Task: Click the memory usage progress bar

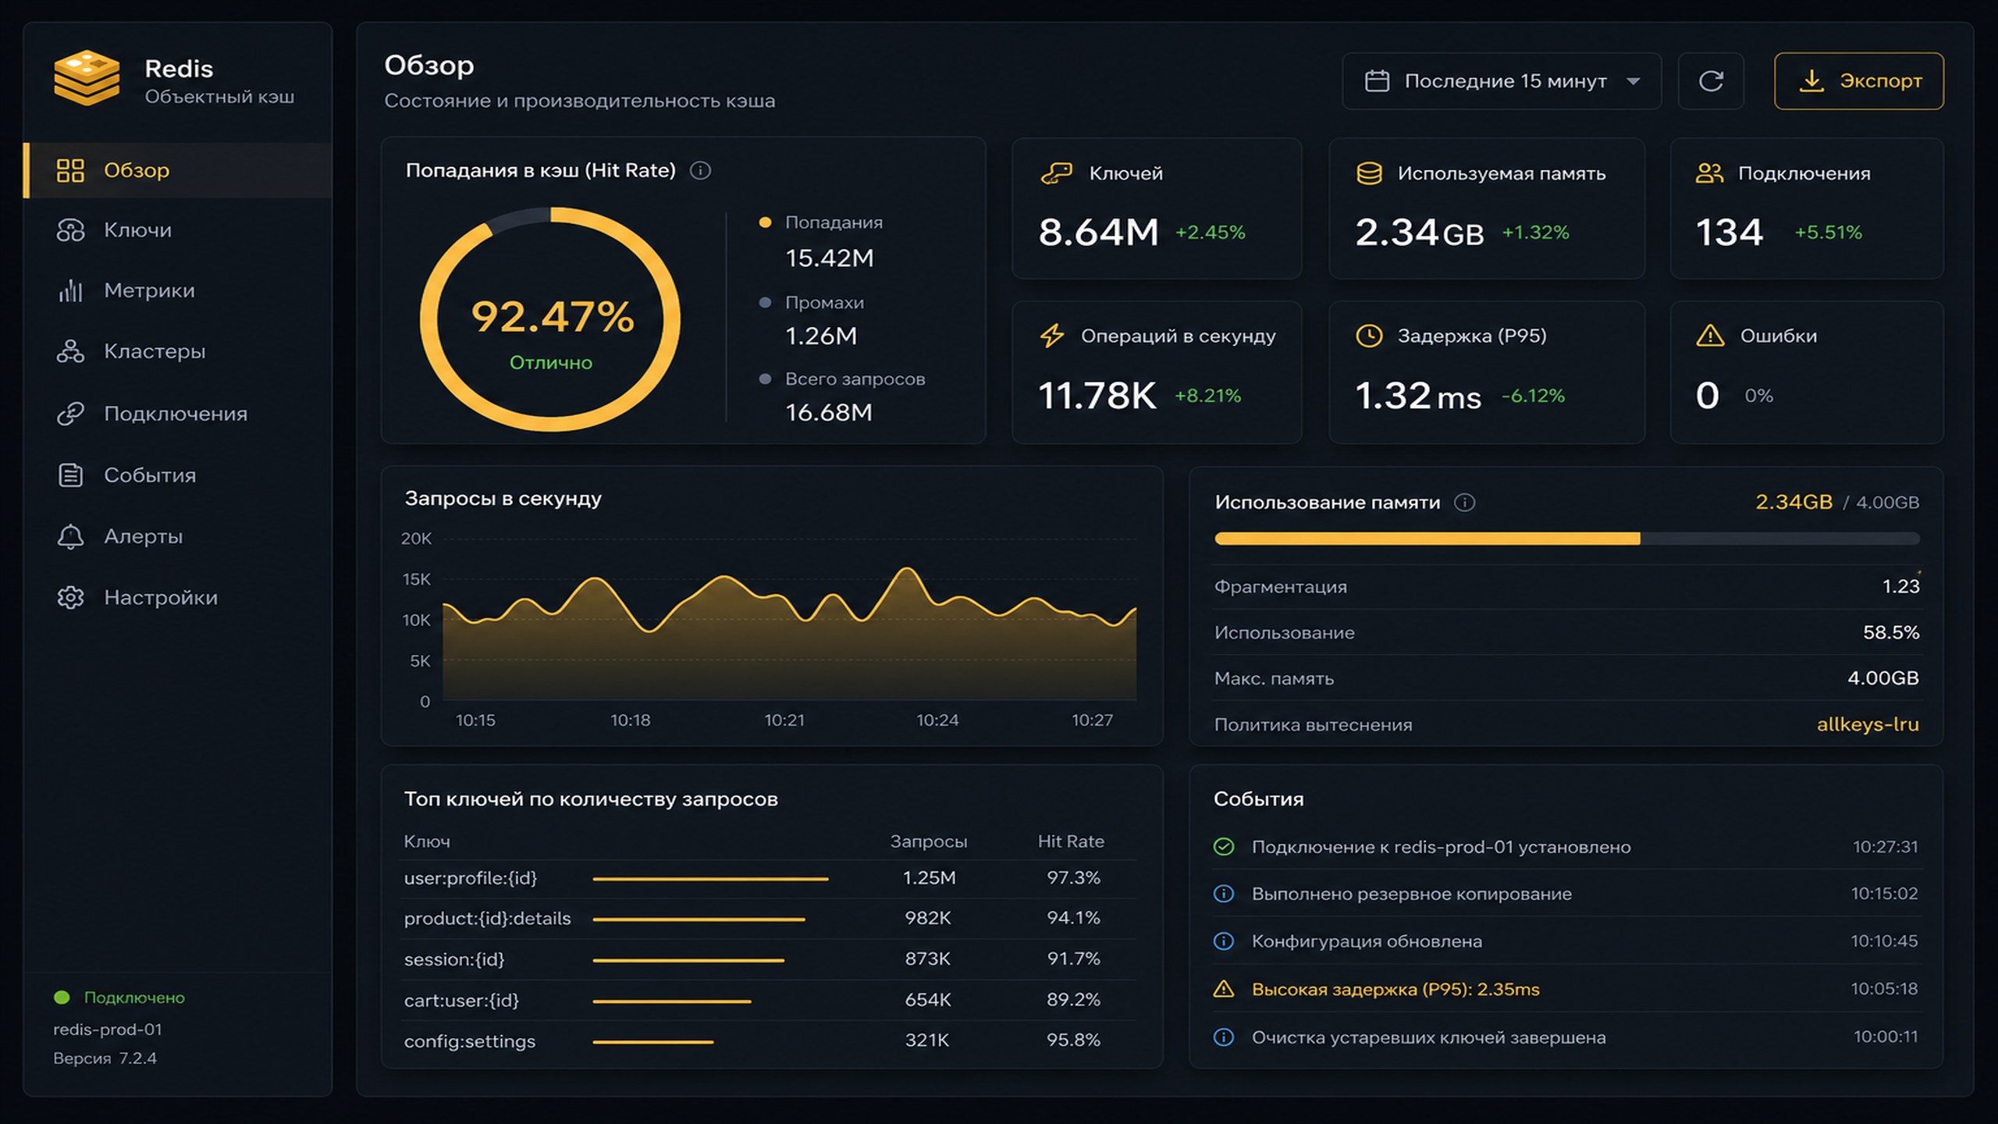Action: (1566, 539)
